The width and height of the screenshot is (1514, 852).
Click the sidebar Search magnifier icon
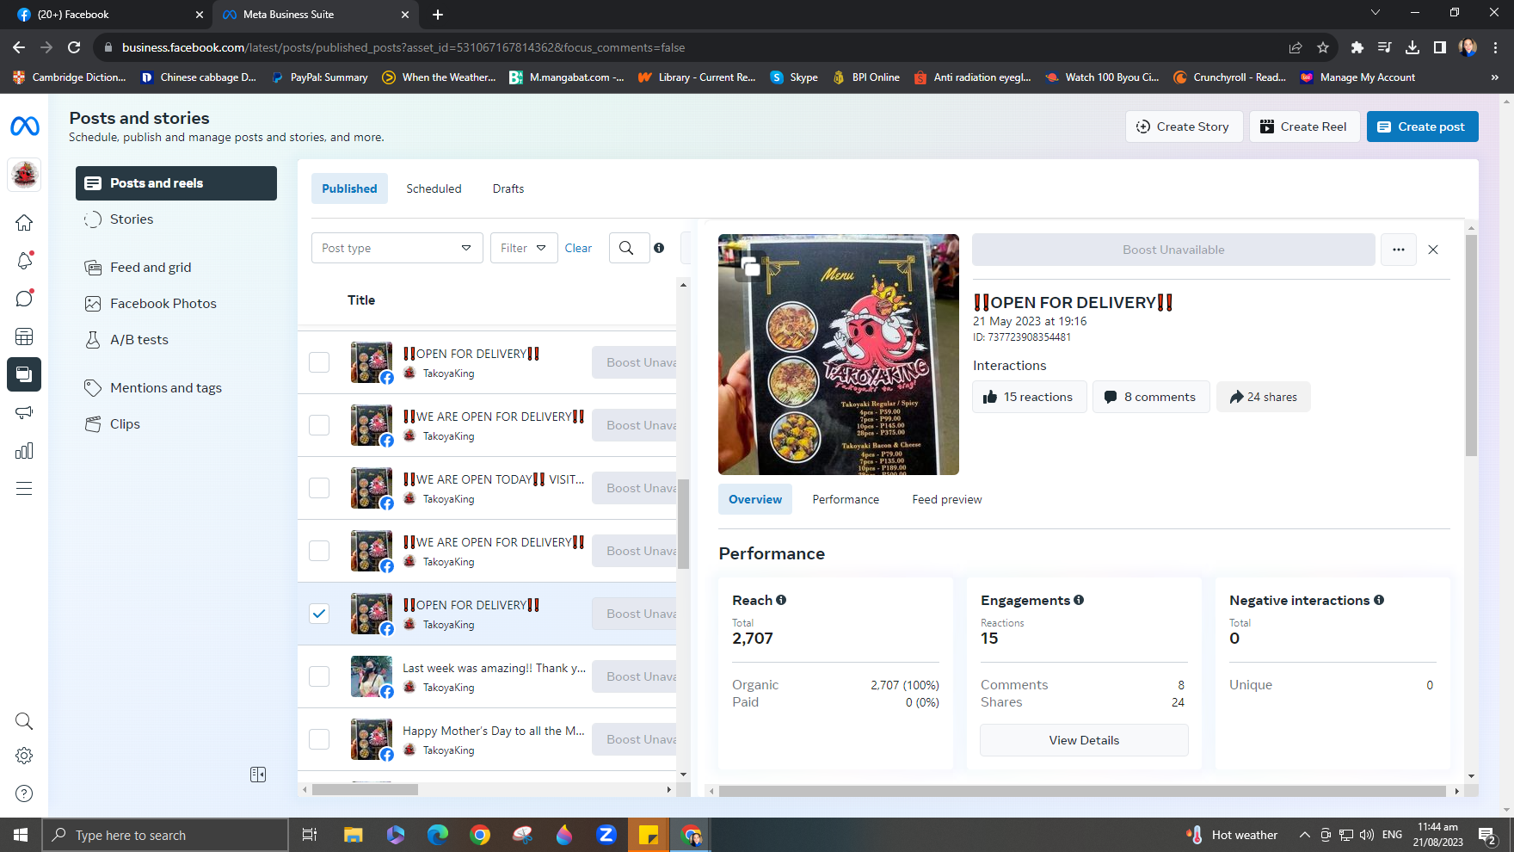pyautogui.click(x=24, y=721)
